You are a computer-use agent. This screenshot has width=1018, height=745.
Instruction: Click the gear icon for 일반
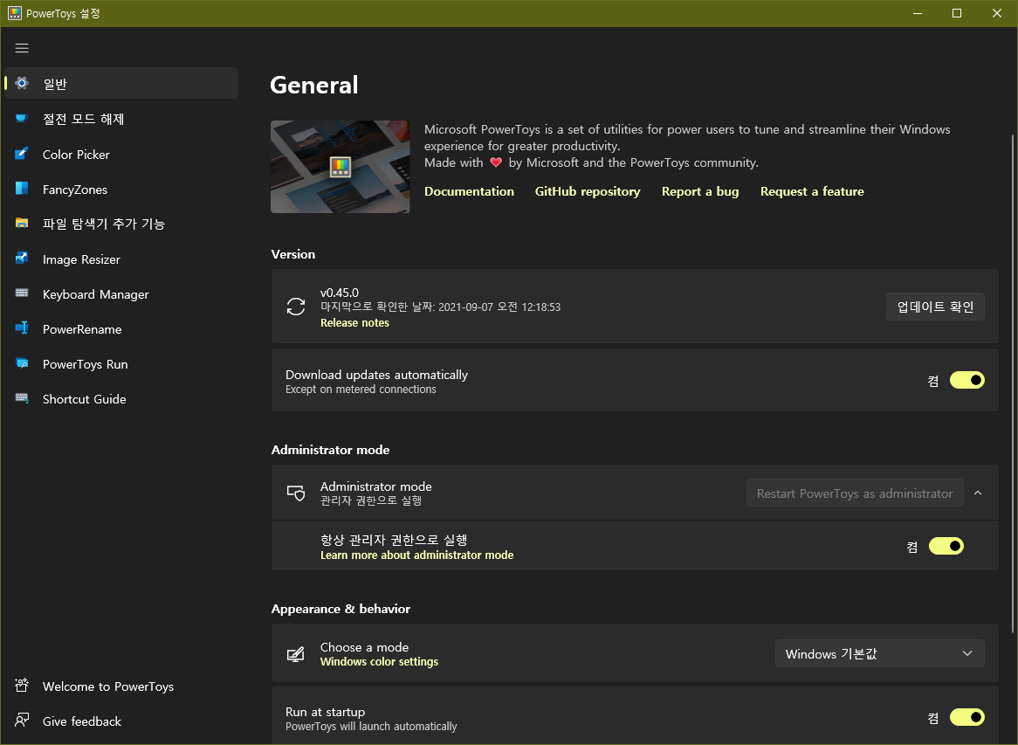click(x=22, y=83)
